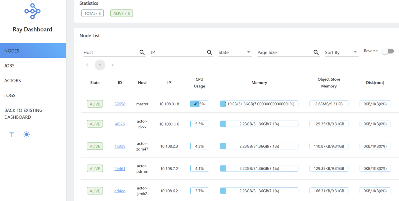This screenshot has height=201, width=399.
Task: Open node ID af675 link
Action: point(120,124)
